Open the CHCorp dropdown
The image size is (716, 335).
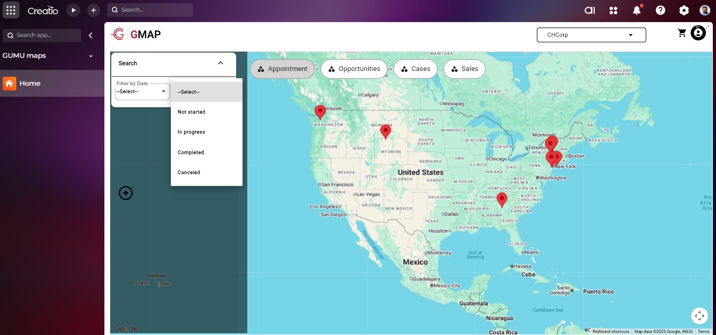pos(591,35)
